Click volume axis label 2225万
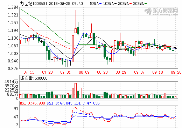The image size is (182, 128). tap(12, 90)
